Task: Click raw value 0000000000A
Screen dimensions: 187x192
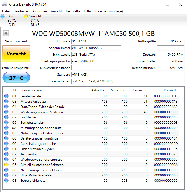Action: pos(166,165)
